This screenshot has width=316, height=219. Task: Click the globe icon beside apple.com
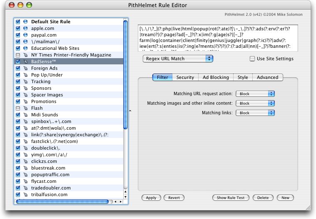(x=25, y=28)
